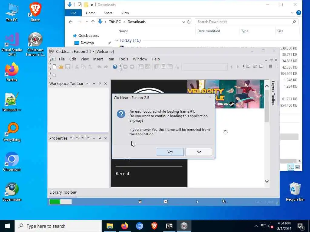The image size is (310, 232).
Task: Open Share ribbon tab in Downloads window
Action: click(108, 13)
